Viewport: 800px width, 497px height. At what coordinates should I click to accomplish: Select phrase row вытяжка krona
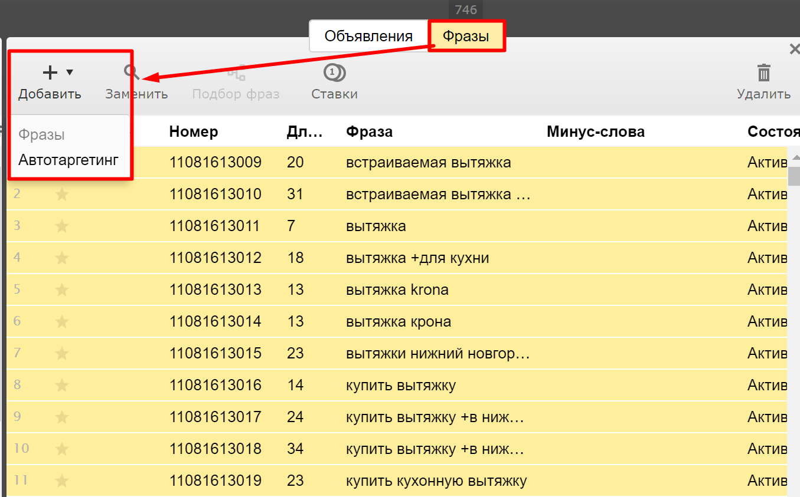click(397, 289)
